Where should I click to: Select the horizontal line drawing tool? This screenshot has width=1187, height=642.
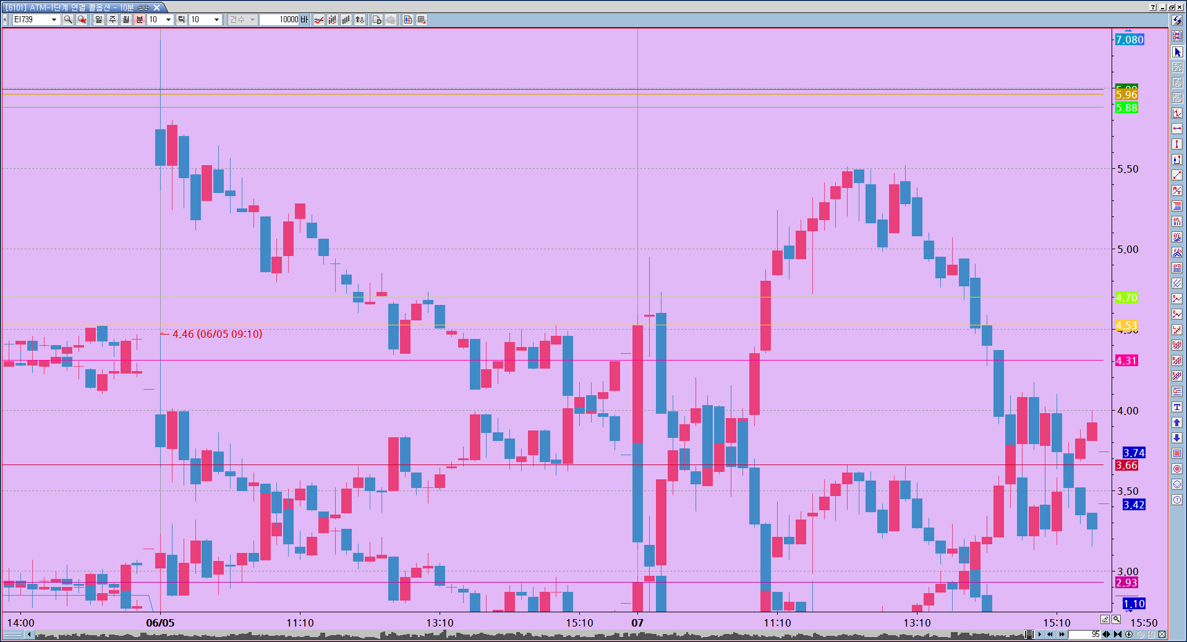(x=1177, y=129)
